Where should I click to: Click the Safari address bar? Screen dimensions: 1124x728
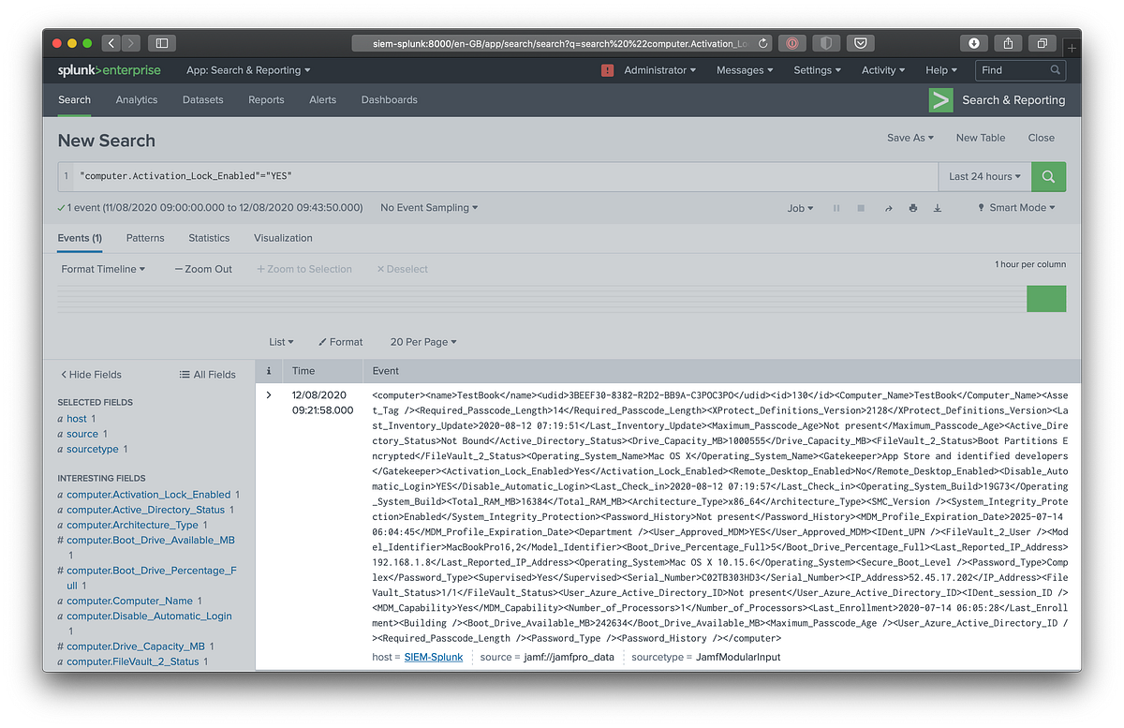(x=563, y=43)
